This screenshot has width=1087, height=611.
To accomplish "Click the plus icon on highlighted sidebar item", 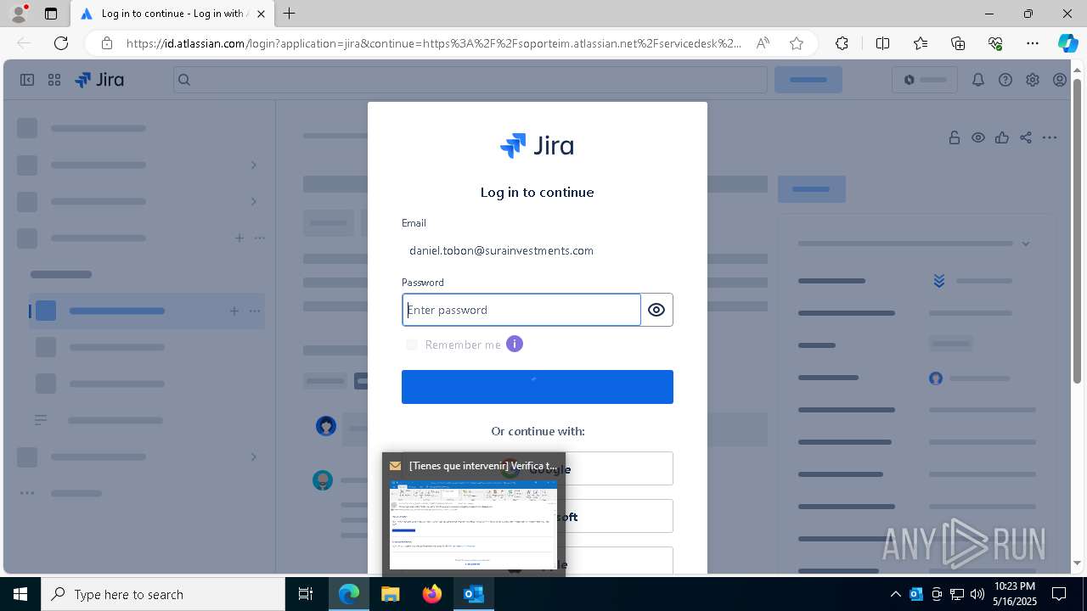I will click(x=234, y=311).
